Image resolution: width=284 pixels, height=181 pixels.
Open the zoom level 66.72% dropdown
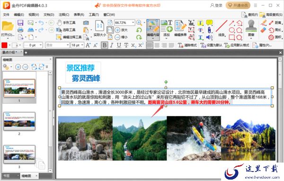(133, 23)
